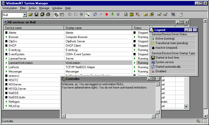Open the Null workstation dropdown
209x125 pixels.
click(25, 15)
